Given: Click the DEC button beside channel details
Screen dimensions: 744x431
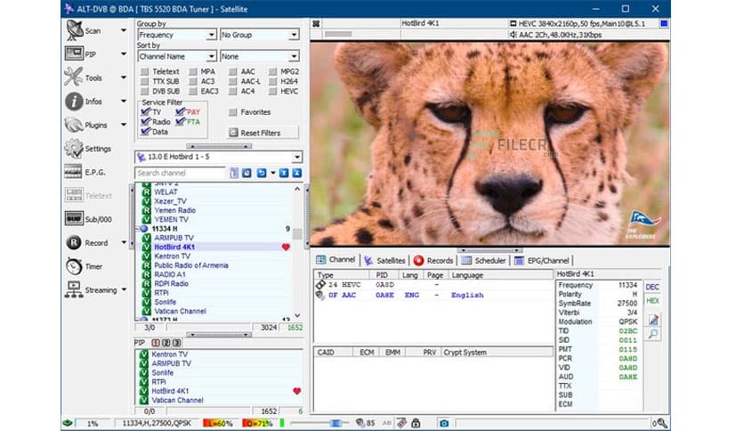Looking at the screenshot, I should pos(652,287).
